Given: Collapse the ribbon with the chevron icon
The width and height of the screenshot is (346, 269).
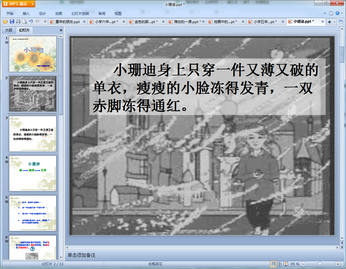Looking at the screenshot, I should pos(324,13).
